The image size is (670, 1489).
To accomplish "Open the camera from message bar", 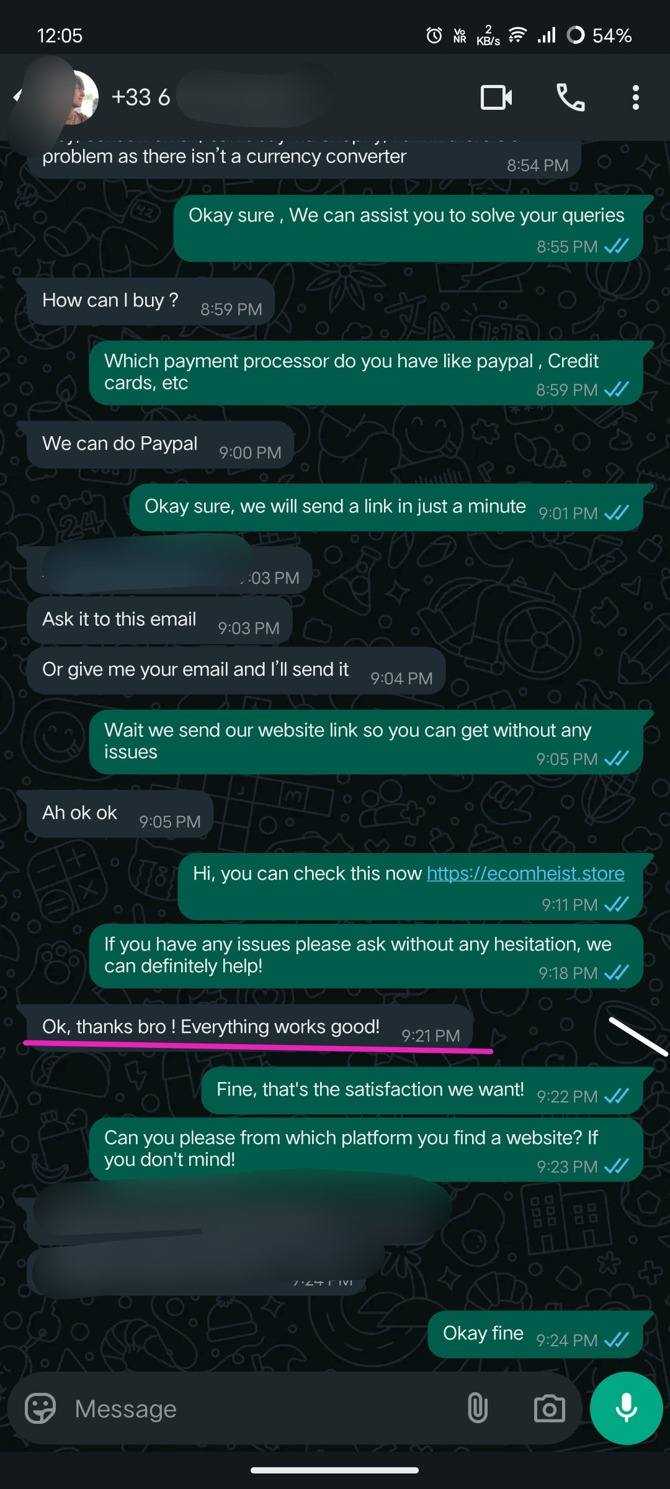I will 549,1408.
